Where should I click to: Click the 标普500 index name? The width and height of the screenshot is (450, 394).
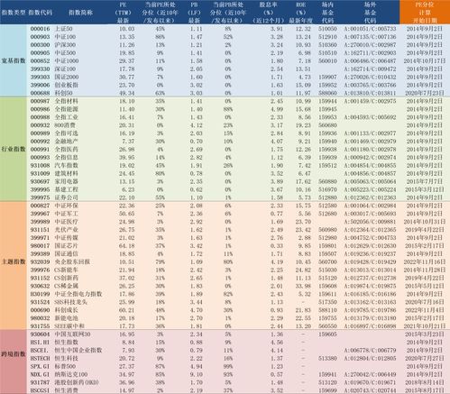(x=65, y=366)
